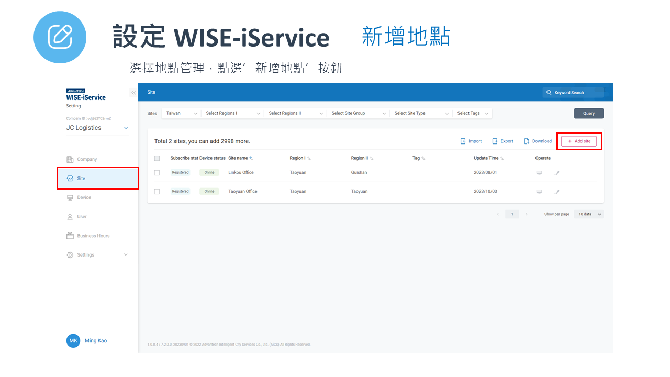Check the Taoyuan Office row checkbox
The image size is (670, 377).
pos(157,192)
